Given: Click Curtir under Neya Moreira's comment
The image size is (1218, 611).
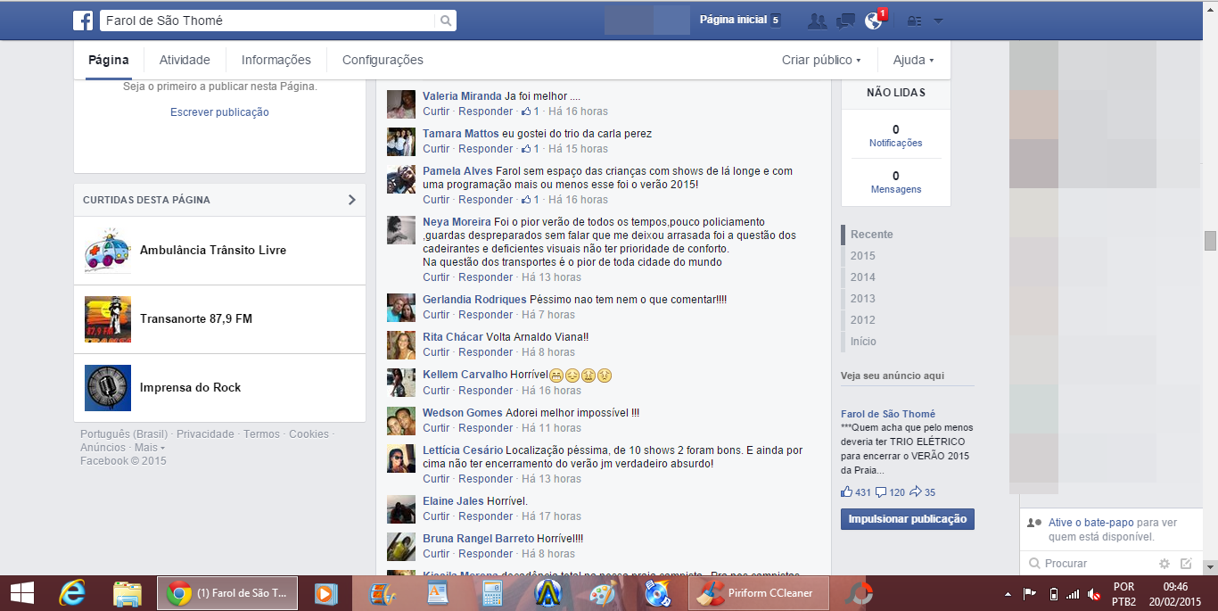Looking at the screenshot, I should (436, 277).
